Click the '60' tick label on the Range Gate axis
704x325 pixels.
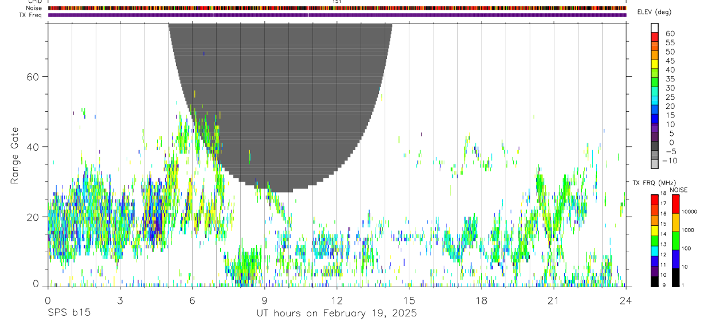coord(32,77)
